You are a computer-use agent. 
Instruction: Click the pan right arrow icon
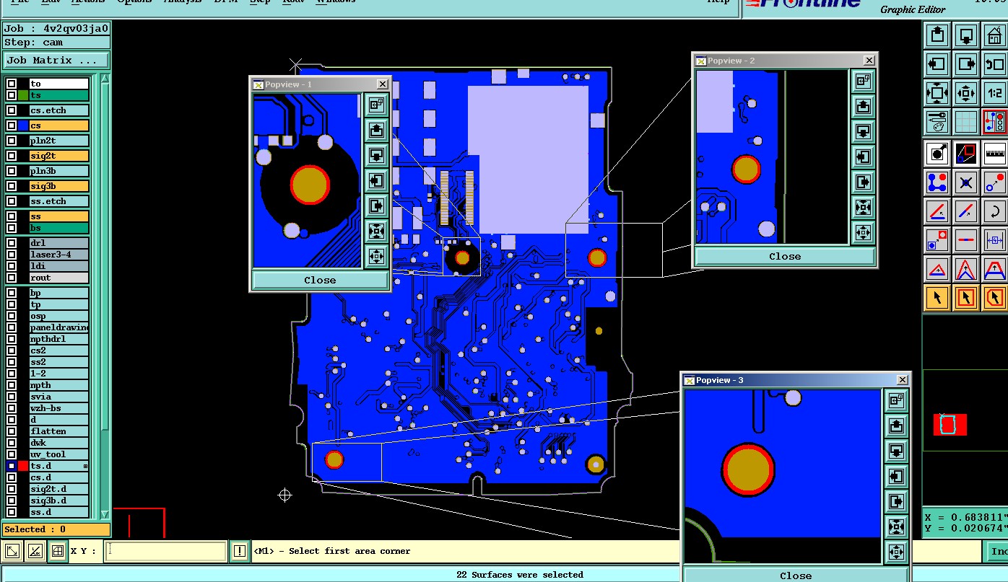pyautogui.click(x=966, y=64)
